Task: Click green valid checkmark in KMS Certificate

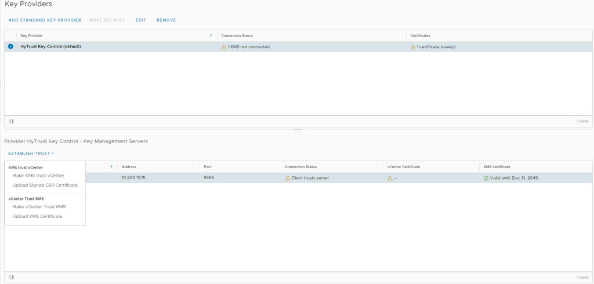Action: pyautogui.click(x=486, y=178)
